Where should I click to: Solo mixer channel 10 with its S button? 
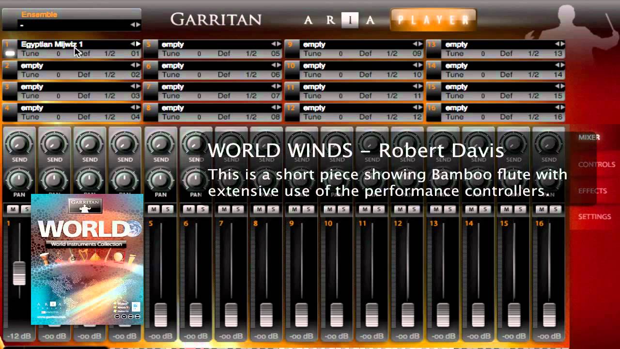coord(344,209)
